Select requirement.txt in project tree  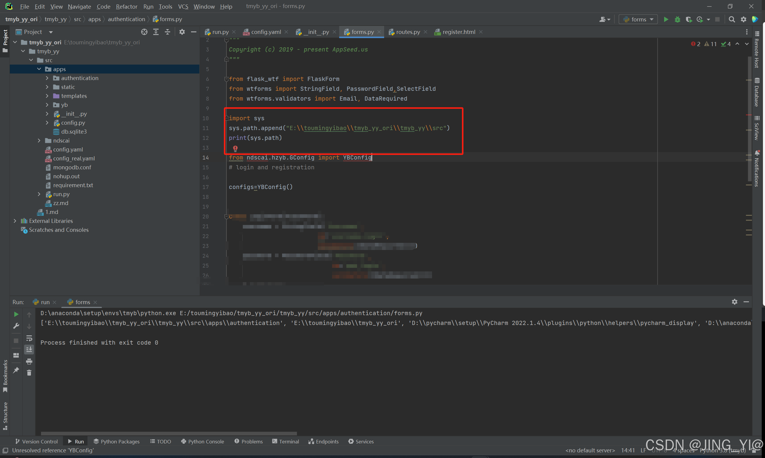[73, 185]
